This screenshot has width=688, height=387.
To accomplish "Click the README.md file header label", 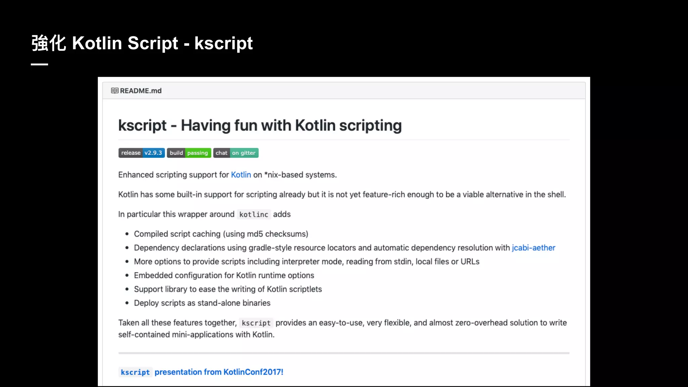I will (140, 91).
